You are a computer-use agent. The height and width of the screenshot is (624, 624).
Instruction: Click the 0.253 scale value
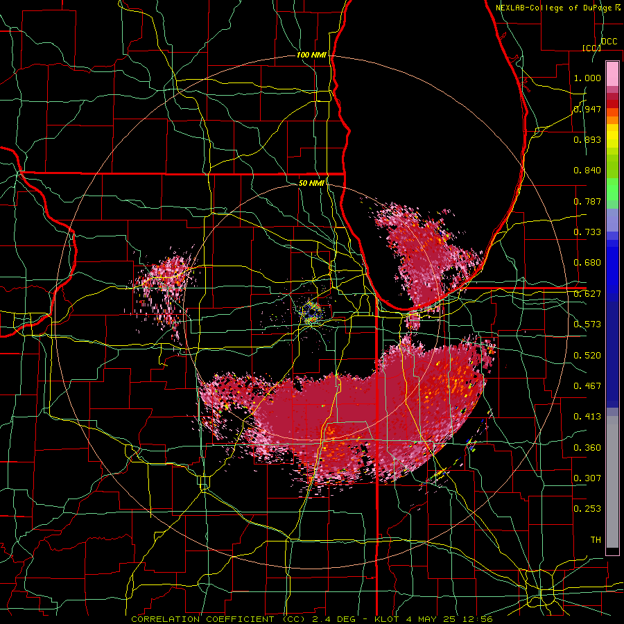click(x=587, y=509)
